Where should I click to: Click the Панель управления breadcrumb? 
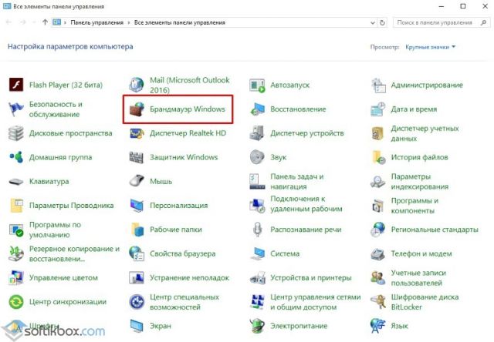97,22
